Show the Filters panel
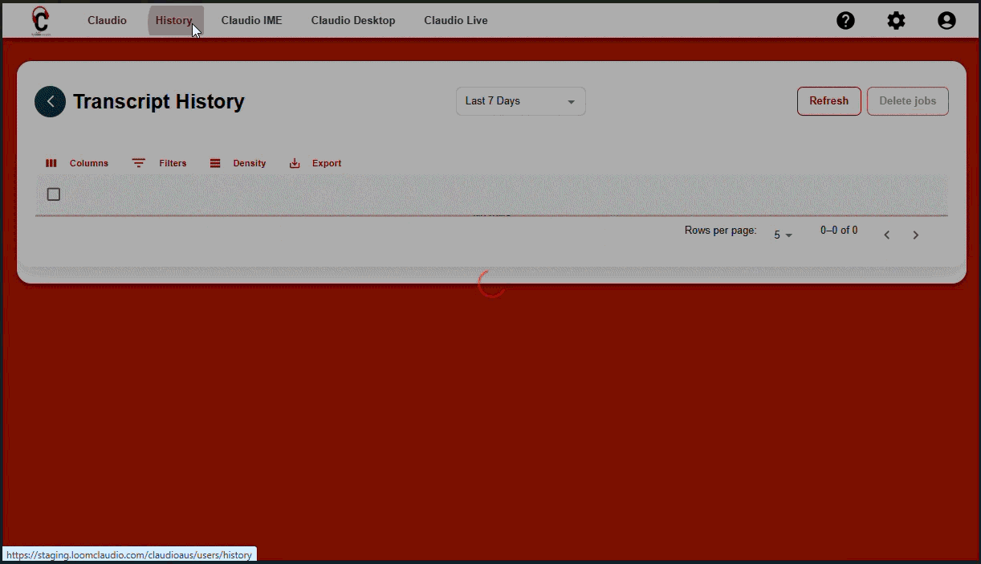 [x=159, y=163]
